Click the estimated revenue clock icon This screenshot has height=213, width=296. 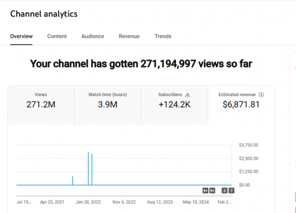[x=261, y=94]
